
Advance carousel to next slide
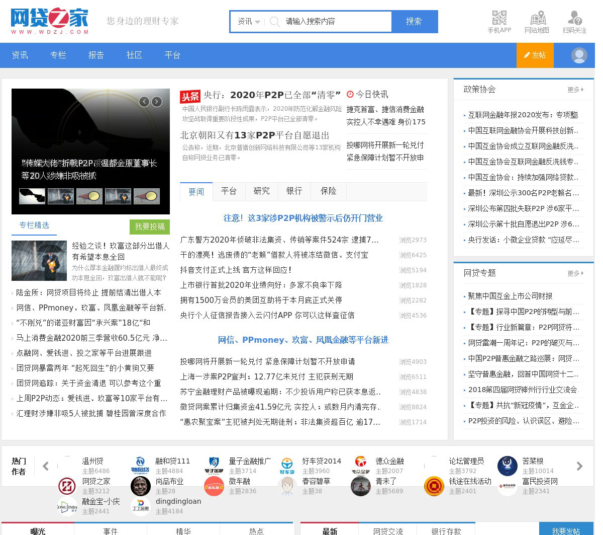tap(157, 102)
